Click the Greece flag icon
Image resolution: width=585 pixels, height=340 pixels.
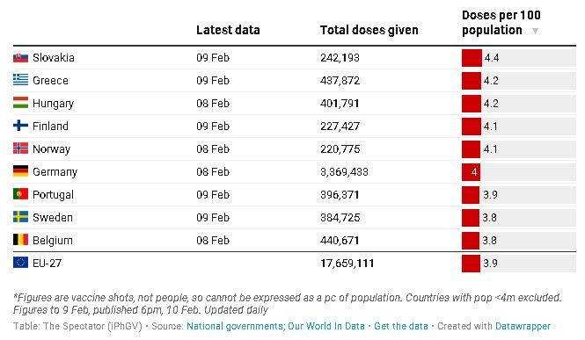coord(20,80)
